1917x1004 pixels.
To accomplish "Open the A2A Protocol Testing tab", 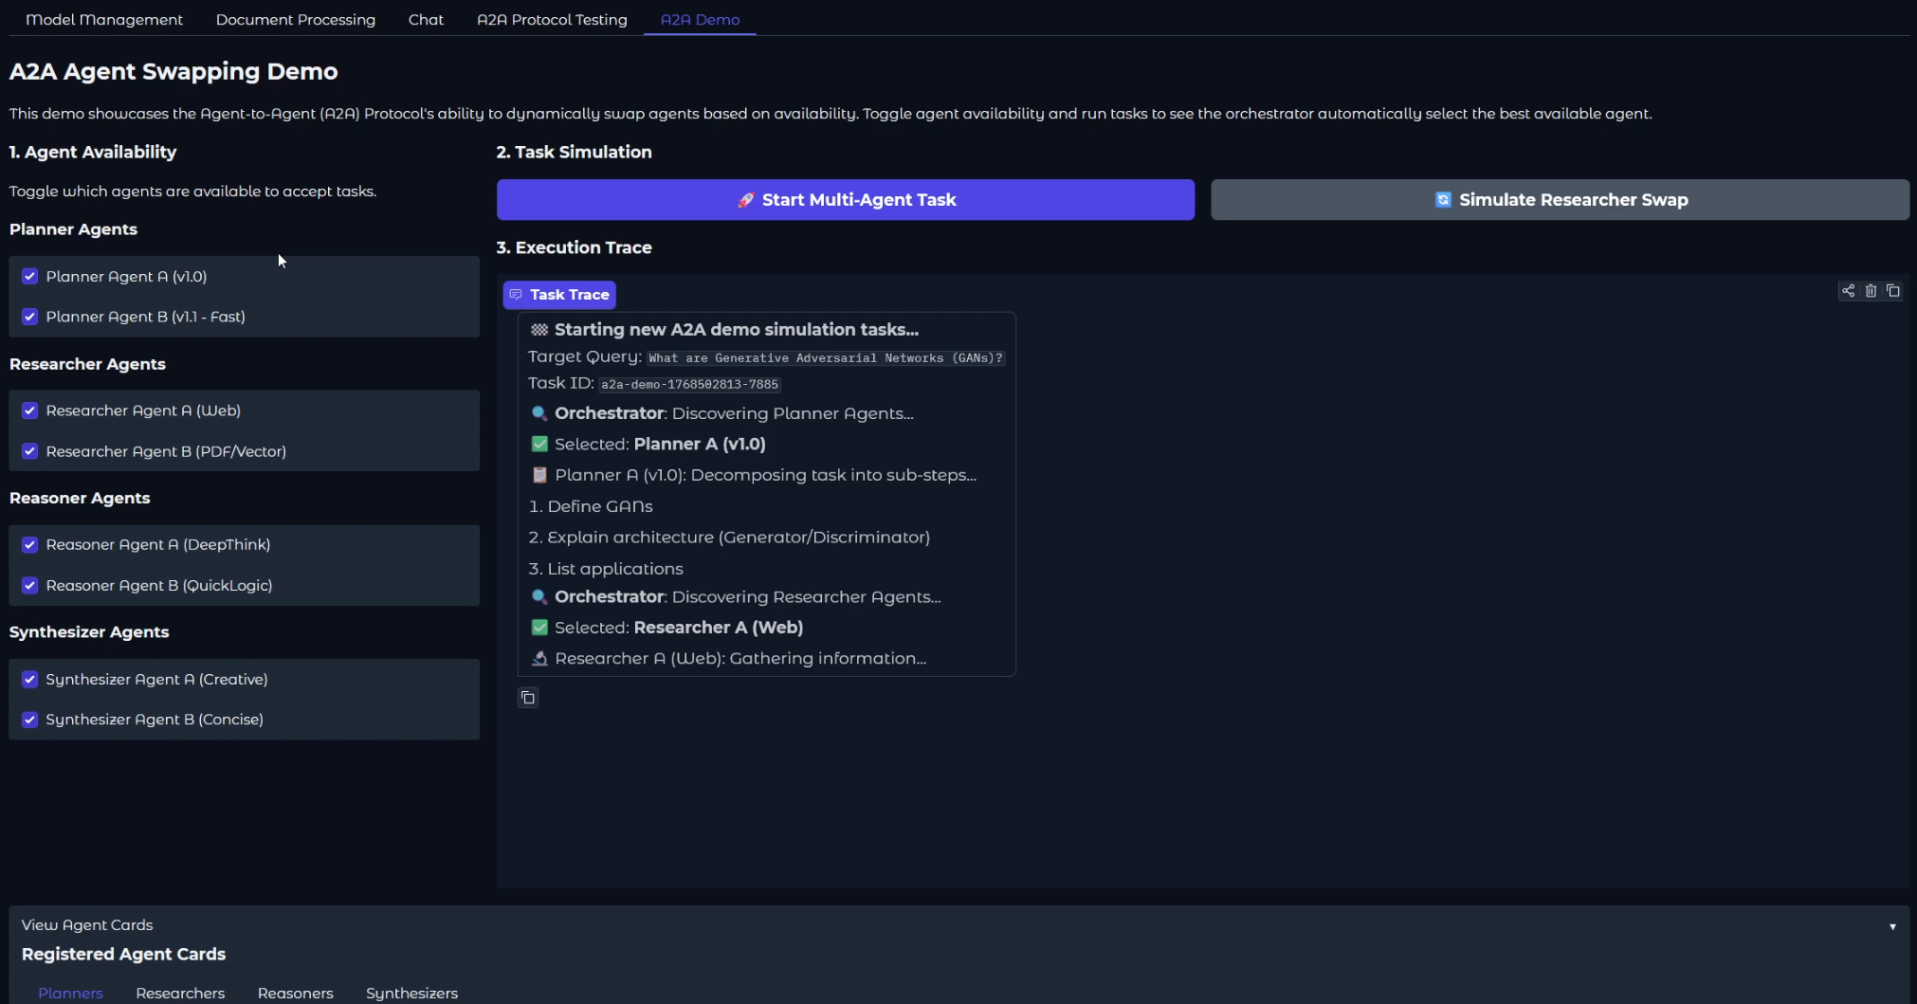I will [552, 19].
